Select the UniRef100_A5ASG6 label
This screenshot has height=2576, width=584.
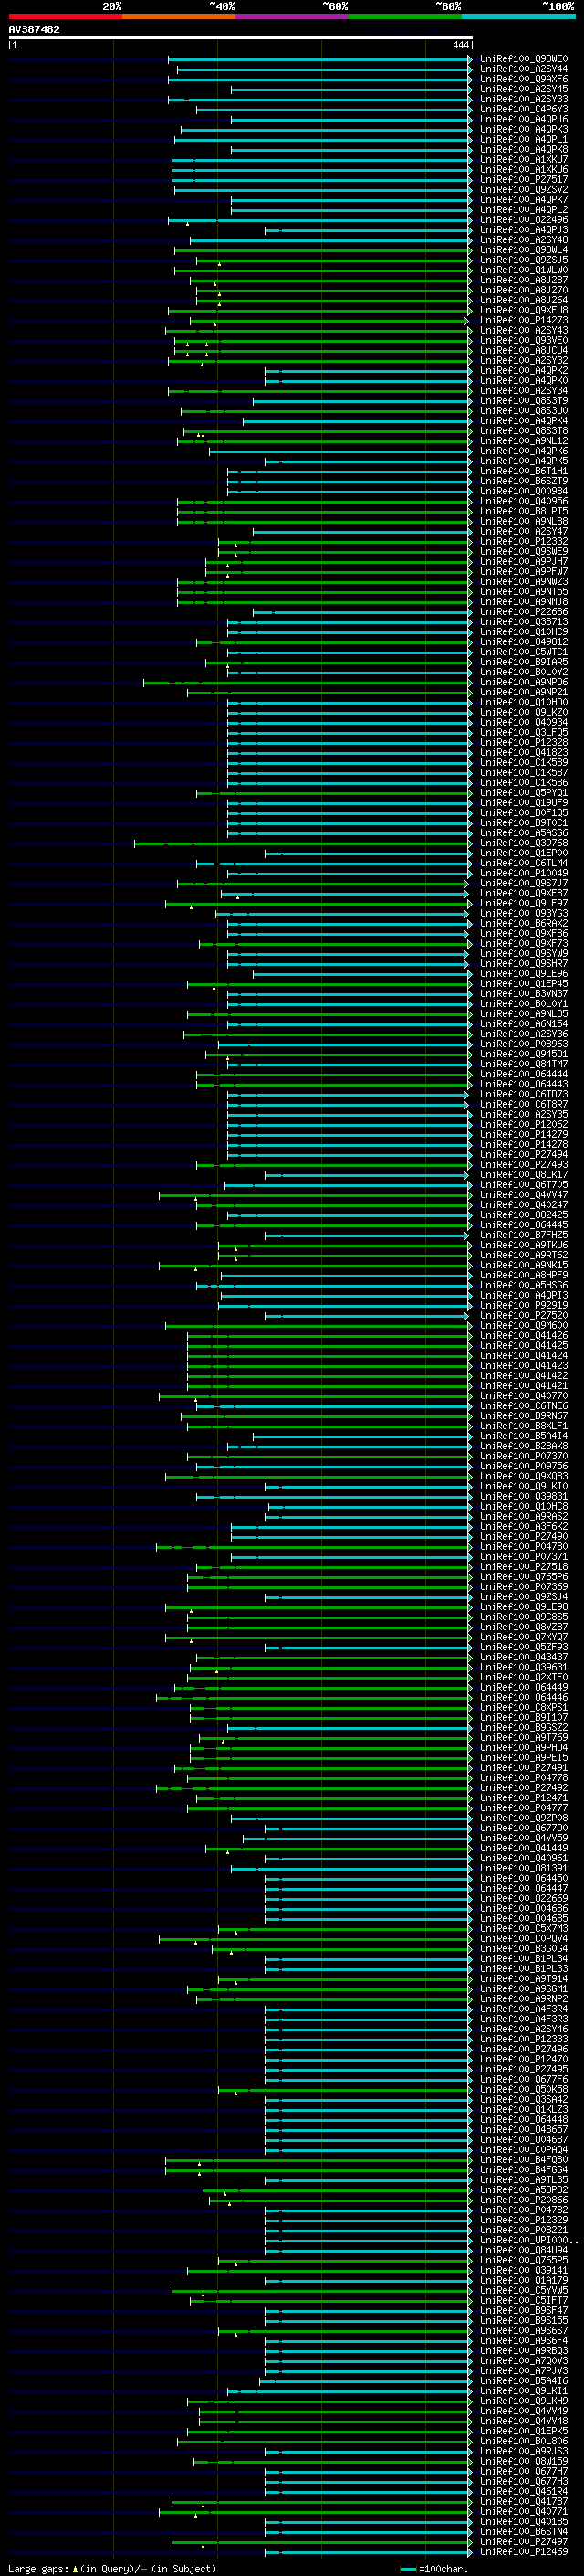523,832
